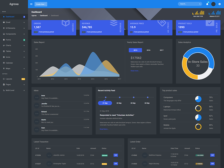Switch to the 2017 sales tab
The width and height of the screenshot is (224, 168).
162,50
